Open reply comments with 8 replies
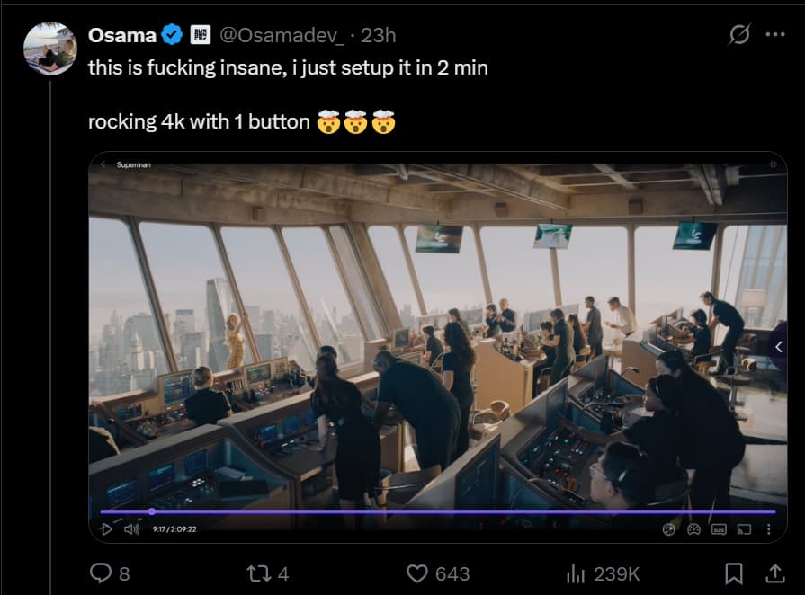This screenshot has height=595, width=805. click(x=110, y=573)
